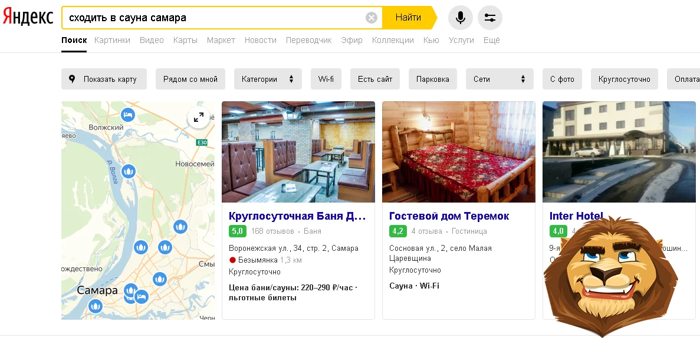Open Inter Hotel building photo
This screenshot has height=338, width=700.
coord(619,152)
